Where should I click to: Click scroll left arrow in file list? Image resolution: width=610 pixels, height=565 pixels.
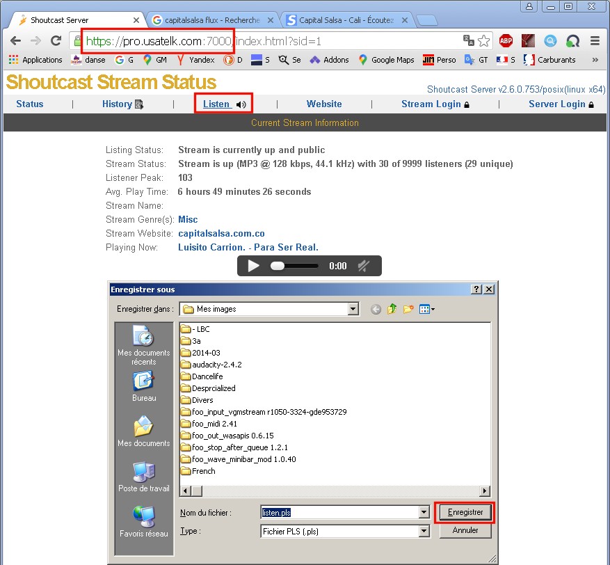[x=185, y=491]
